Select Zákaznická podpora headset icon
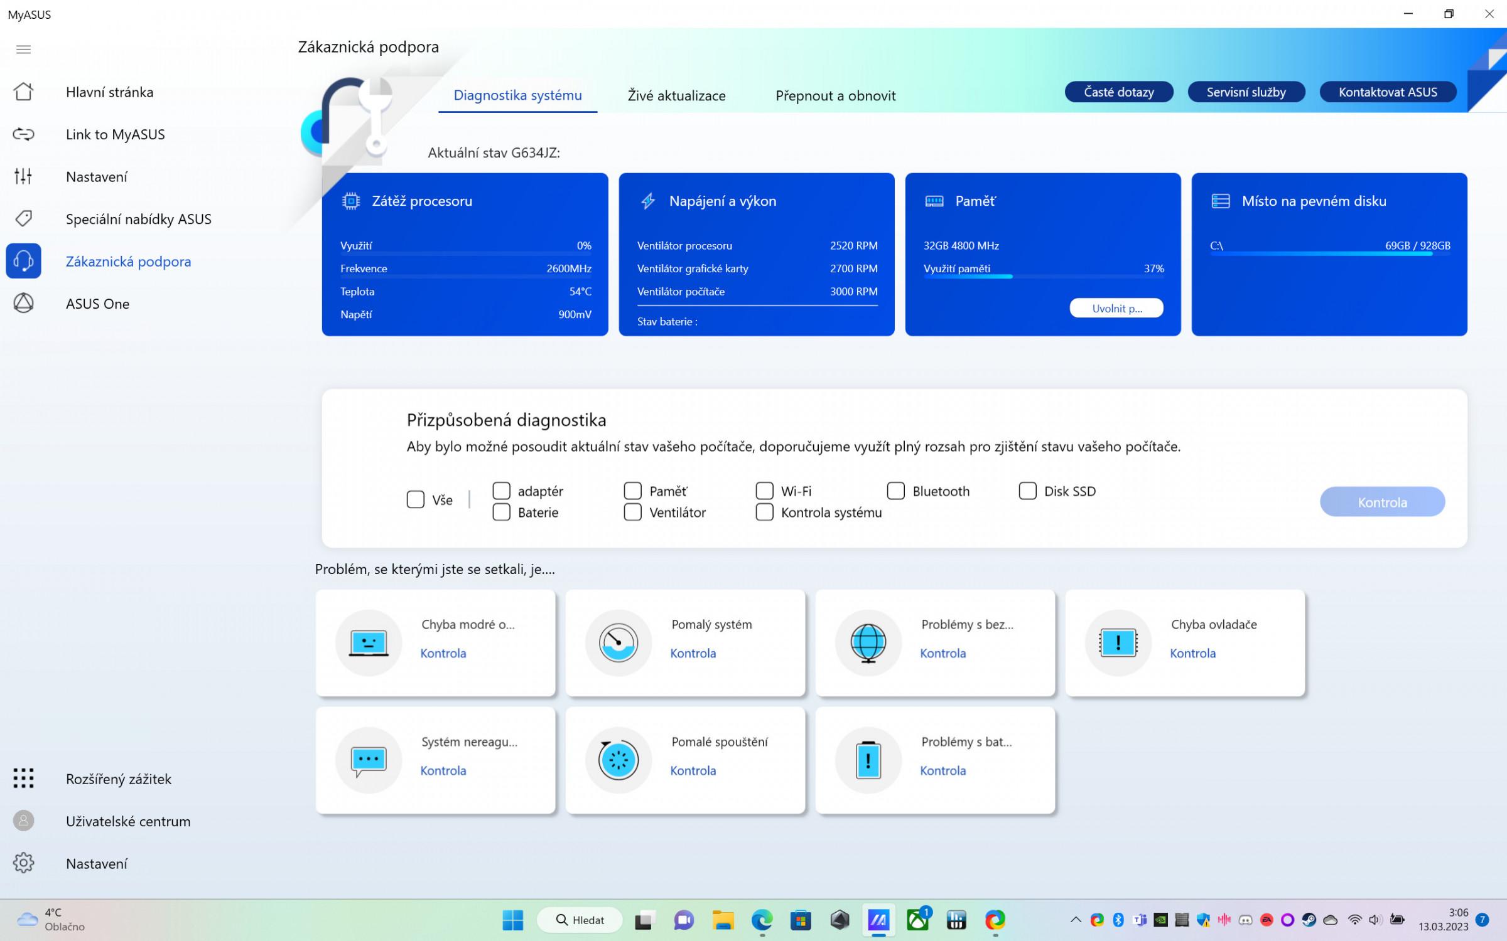The image size is (1507, 941). (x=23, y=261)
